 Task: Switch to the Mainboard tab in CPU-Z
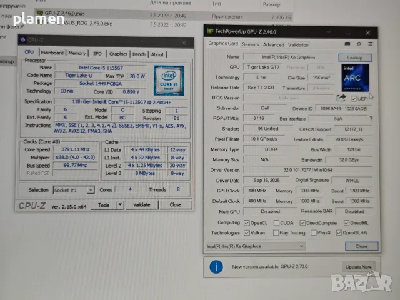tap(52, 52)
